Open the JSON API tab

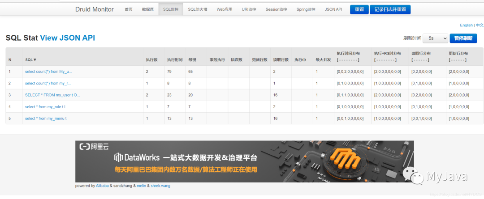click(333, 9)
